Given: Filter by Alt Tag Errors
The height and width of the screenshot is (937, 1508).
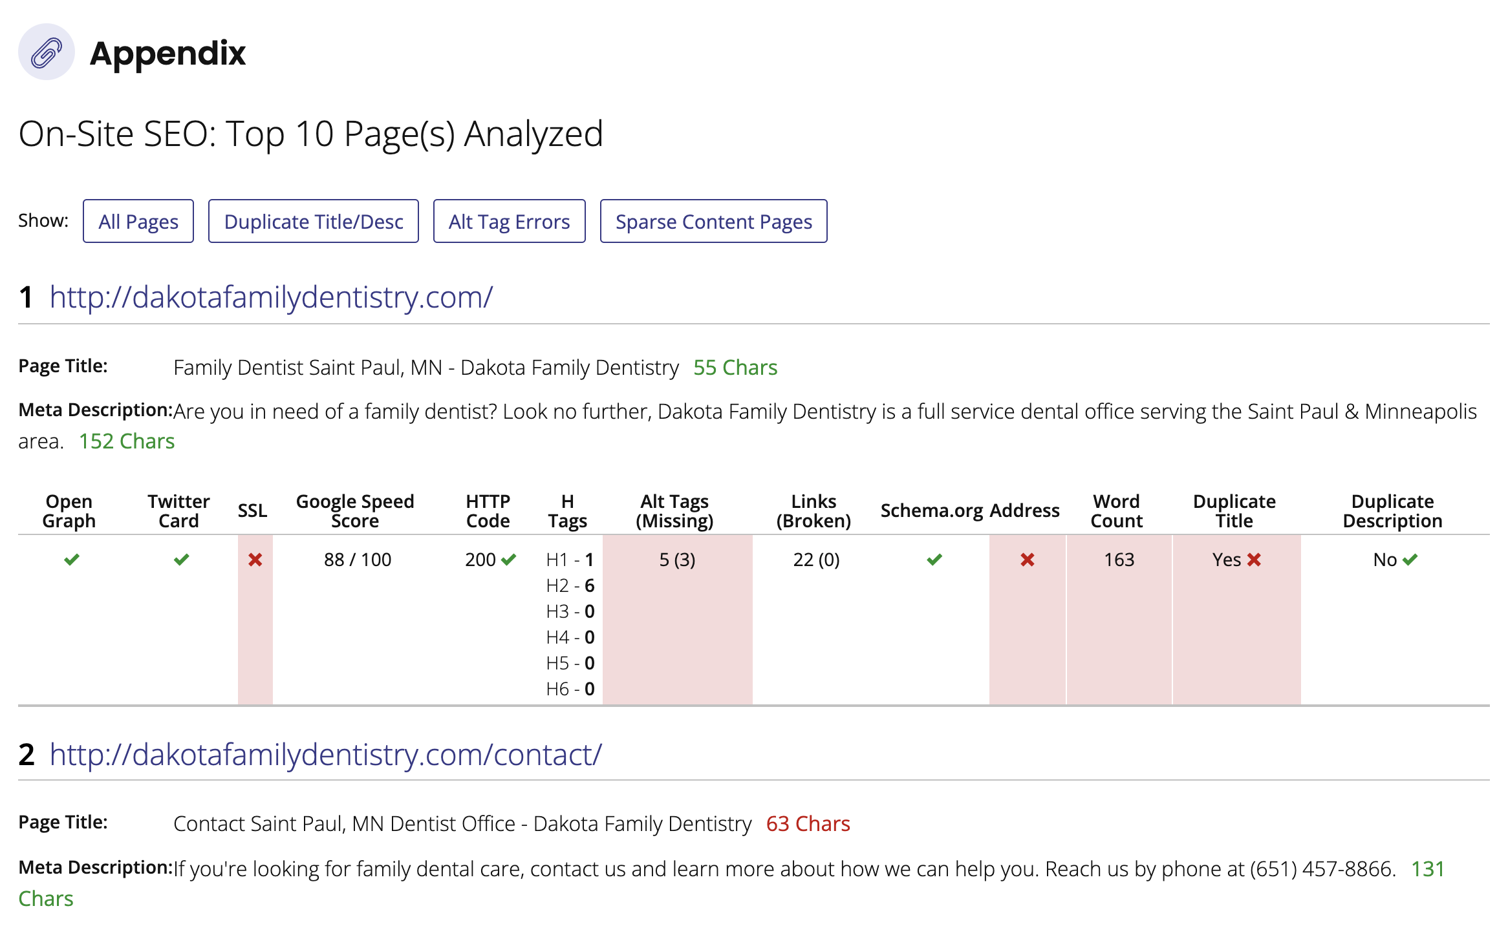Looking at the screenshot, I should point(510,222).
